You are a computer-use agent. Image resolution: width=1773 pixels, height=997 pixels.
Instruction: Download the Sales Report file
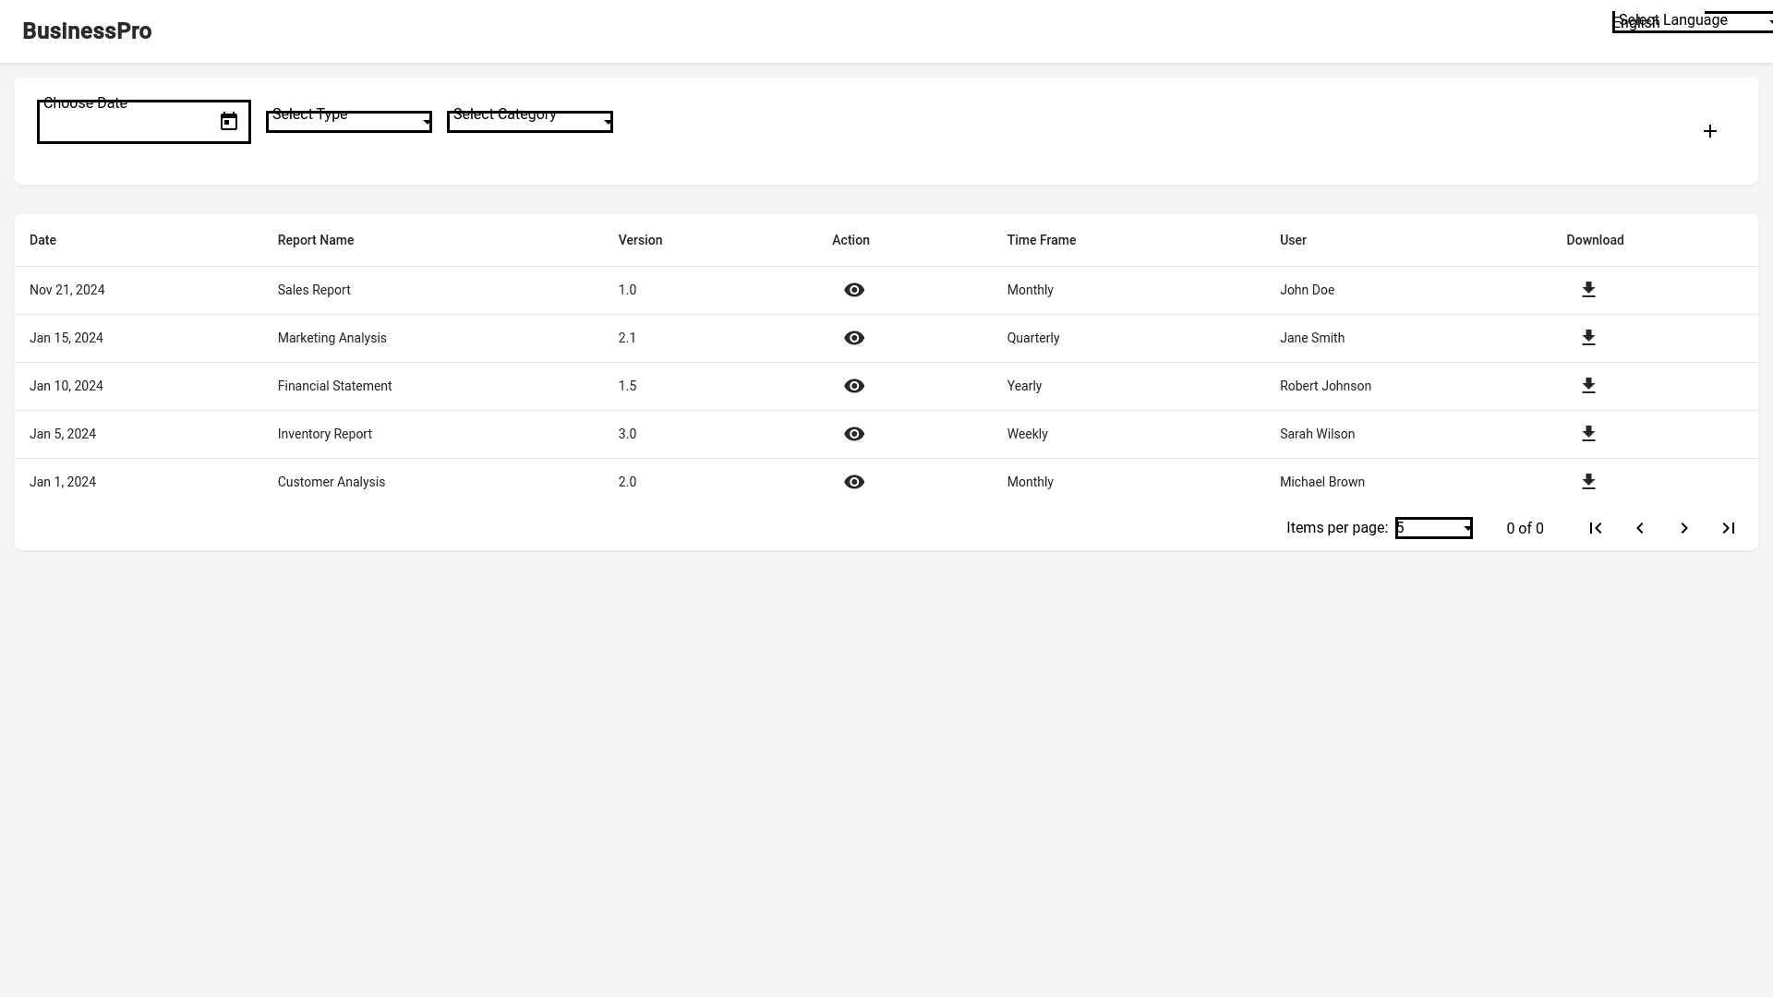1588,290
